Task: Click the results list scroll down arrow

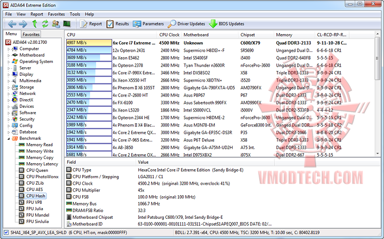Action: click(378, 154)
